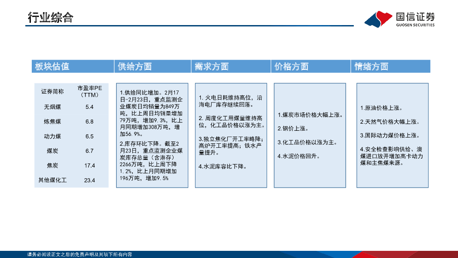The width and height of the screenshot is (458, 258).
Task: Select the 证券简称 column header
Action: 52,91
